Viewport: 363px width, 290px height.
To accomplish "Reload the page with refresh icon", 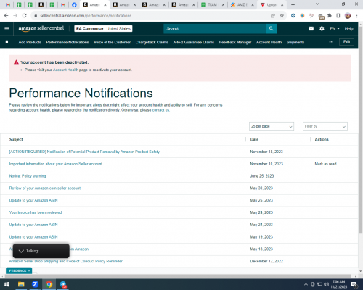I will 25,16.
